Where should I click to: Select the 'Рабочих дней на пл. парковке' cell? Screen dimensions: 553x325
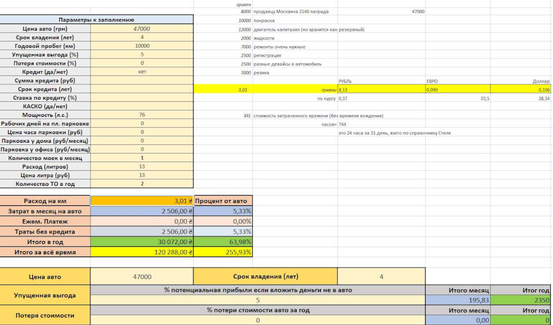pos(45,124)
